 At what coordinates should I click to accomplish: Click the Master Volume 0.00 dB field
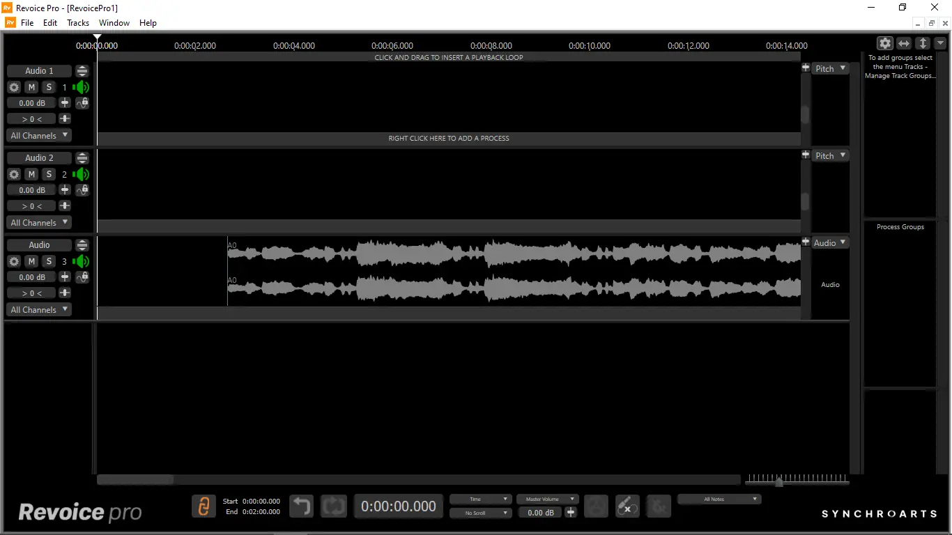(540, 513)
